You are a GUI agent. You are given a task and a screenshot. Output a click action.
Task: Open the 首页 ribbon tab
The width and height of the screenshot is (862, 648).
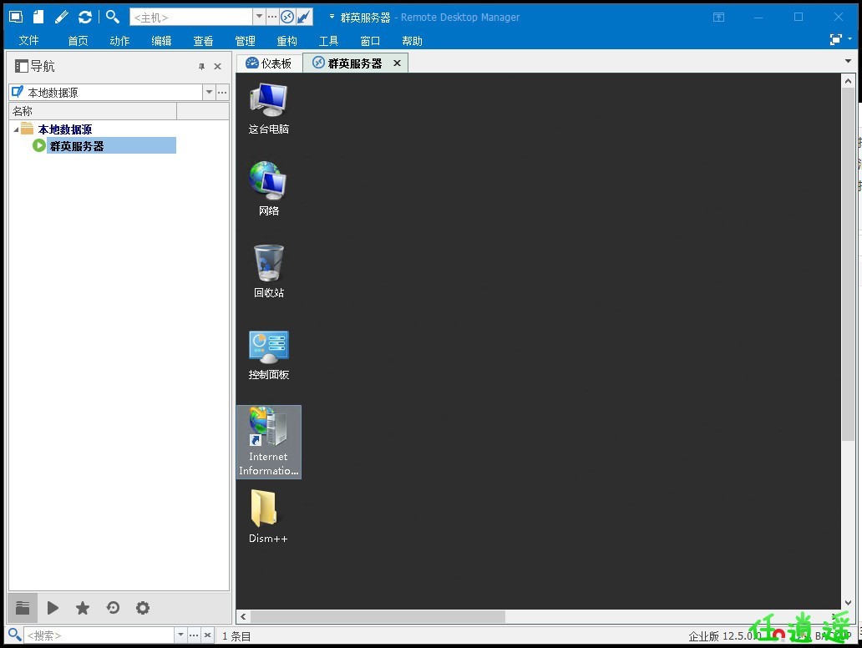[x=78, y=41]
